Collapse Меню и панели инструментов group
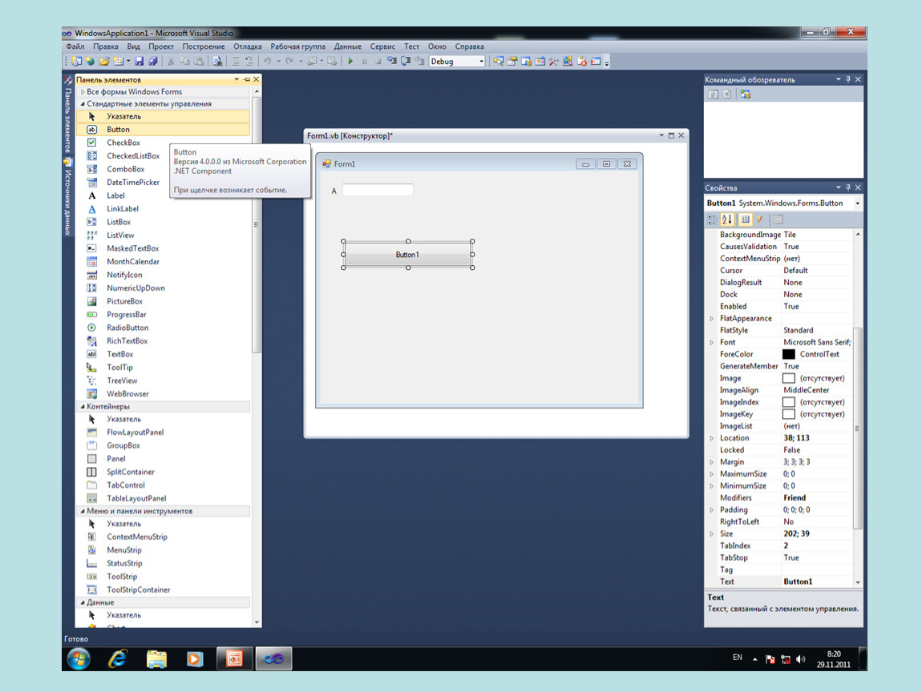The image size is (922, 692). pyautogui.click(x=83, y=511)
